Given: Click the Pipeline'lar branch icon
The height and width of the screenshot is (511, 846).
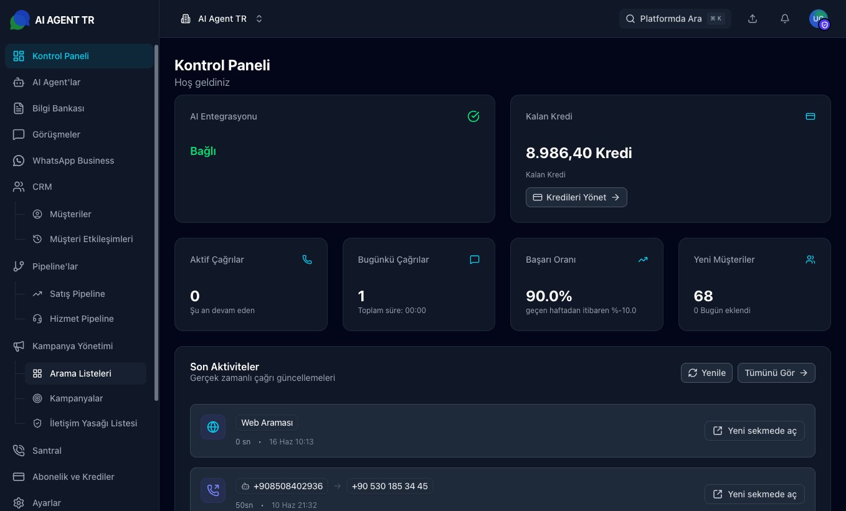Looking at the screenshot, I should [19, 266].
